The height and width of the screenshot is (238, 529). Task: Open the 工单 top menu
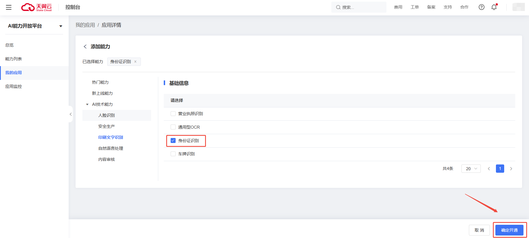click(x=415, y=7)
